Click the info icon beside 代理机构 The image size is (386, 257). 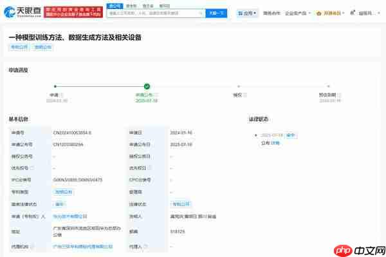32,247
